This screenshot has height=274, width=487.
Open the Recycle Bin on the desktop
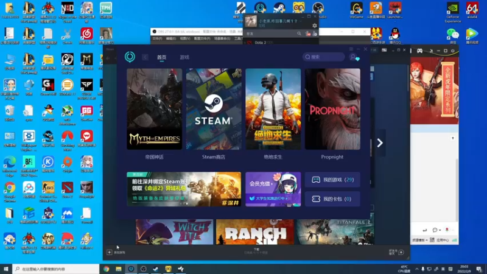[x=10, y=113]
